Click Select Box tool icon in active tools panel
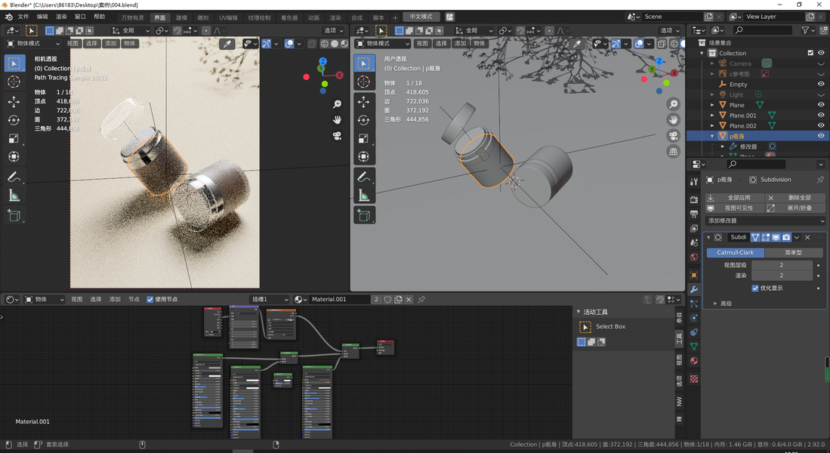Image resolution: width=830 pixels, height=453 pixels. click(585, 327)
